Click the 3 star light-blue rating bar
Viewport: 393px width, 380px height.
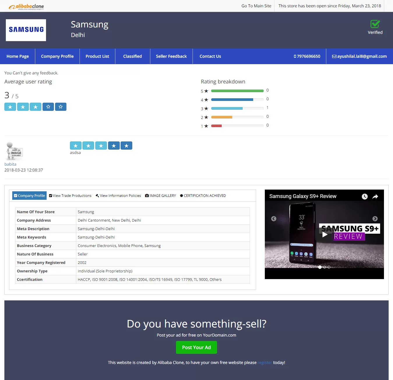pyautogui.click(x=227, y=108)
